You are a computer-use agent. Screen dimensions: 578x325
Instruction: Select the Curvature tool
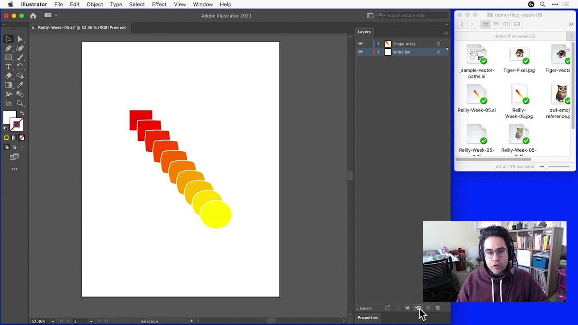coord(20,48)
